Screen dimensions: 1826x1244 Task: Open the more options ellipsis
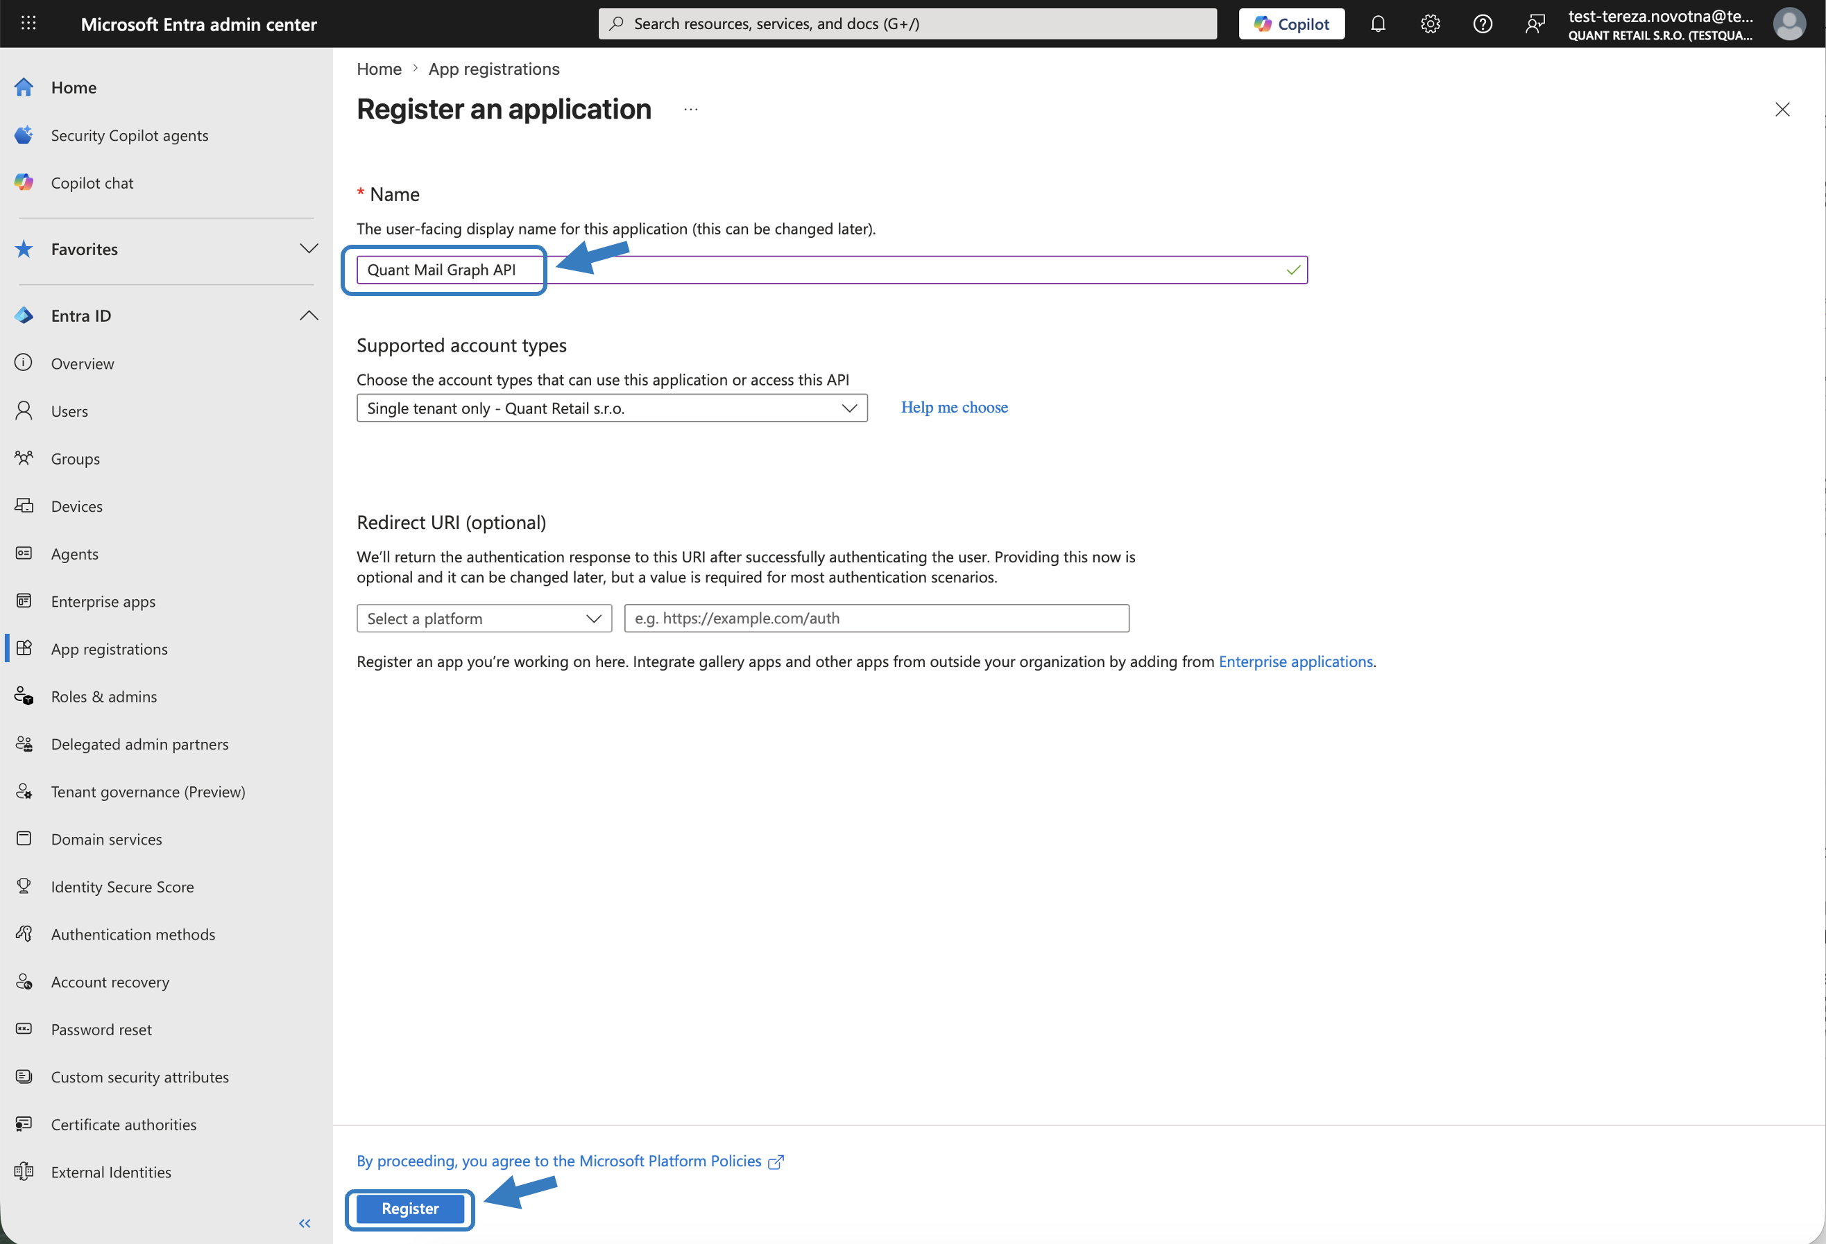coord(690,109)
